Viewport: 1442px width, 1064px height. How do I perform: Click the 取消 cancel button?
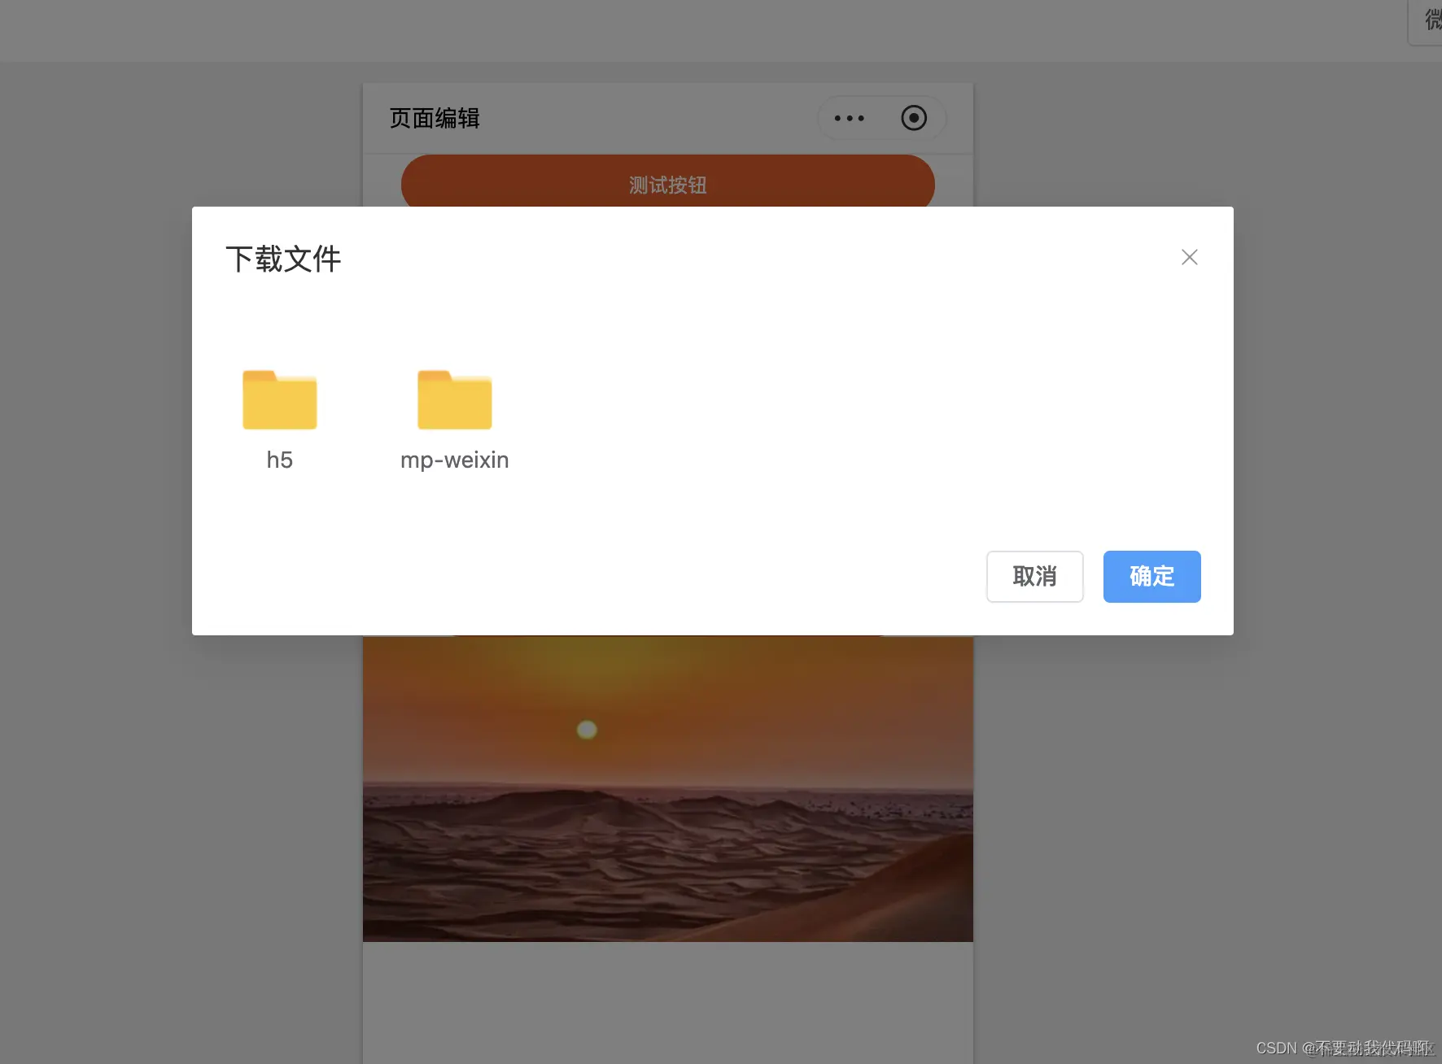(x=1034, y=577)
